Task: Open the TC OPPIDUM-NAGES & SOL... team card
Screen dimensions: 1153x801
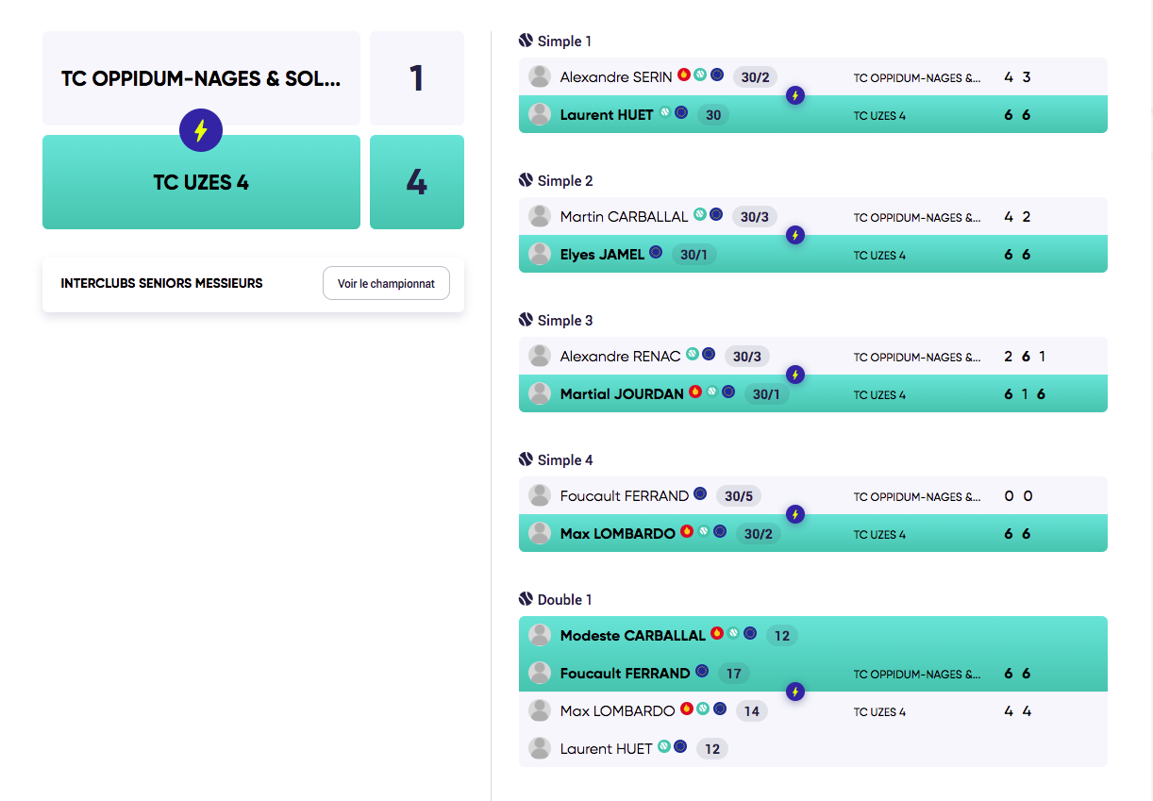Action: [x=201, y=78]
